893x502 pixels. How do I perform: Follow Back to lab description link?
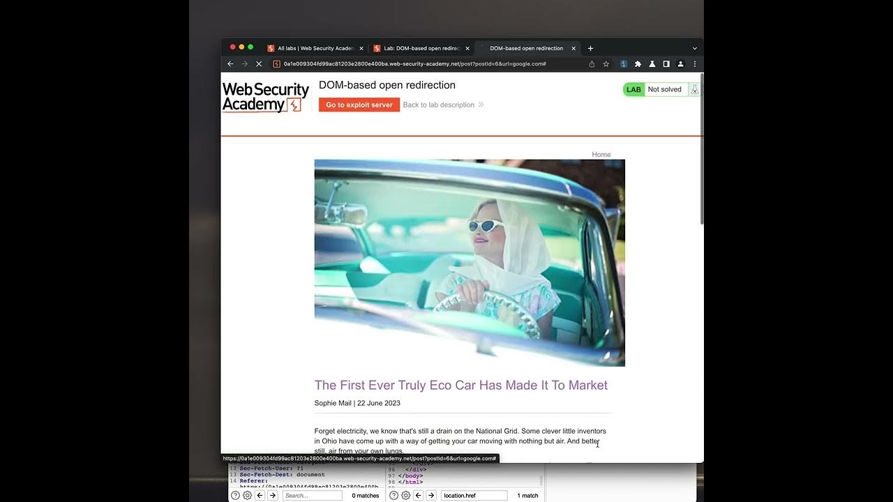[438, 105]
